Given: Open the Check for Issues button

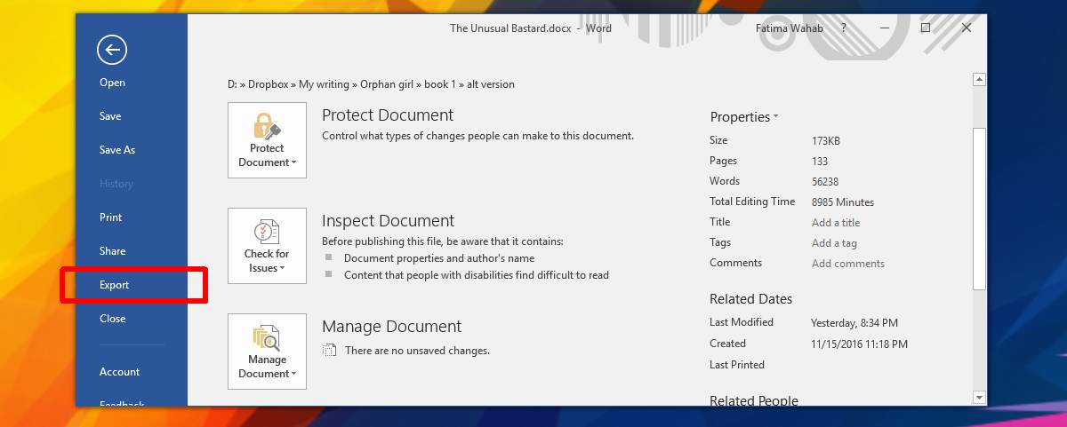Looking at the screenshot, I should click(x=267, y=246).
